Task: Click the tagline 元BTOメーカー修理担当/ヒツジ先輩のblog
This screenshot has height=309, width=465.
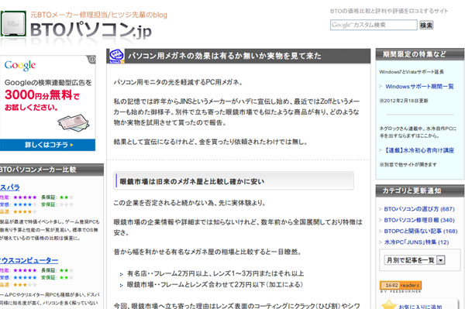Action: click(x=98, y=15)
